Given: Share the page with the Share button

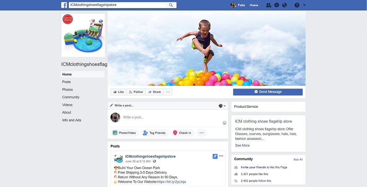Looking at the screenshot, I should coord(154,92).
